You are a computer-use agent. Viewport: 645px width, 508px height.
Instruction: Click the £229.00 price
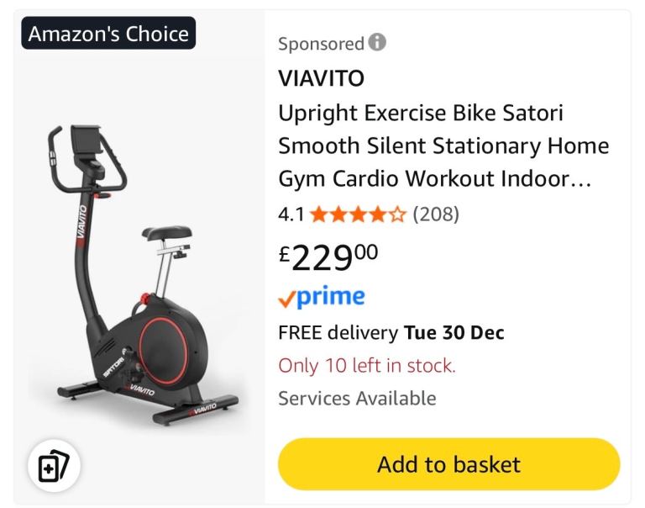328,257
